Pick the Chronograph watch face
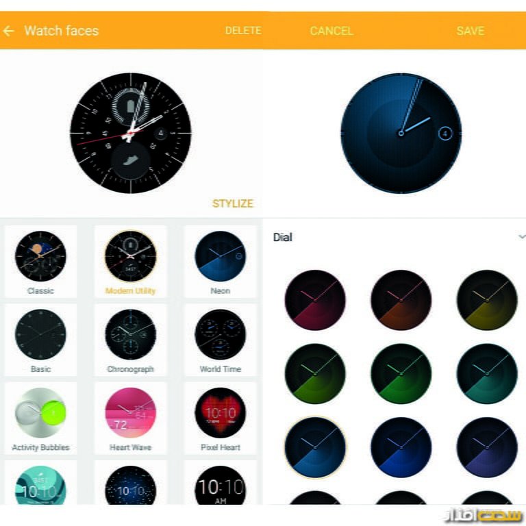The height and width of the screenshot is (526, 526). click(x=131, y=340)
